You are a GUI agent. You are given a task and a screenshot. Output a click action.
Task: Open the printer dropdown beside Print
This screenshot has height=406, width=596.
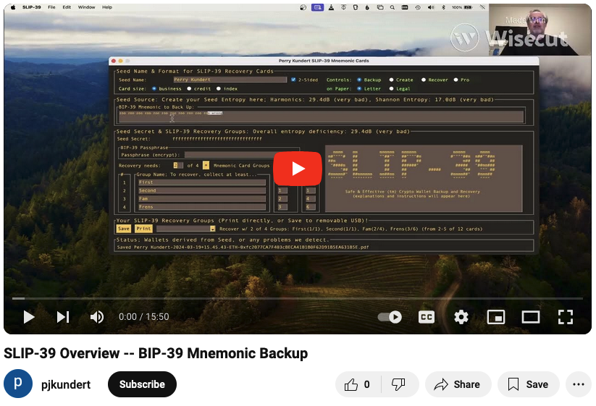pyautogui.click(x=186, y=229)
